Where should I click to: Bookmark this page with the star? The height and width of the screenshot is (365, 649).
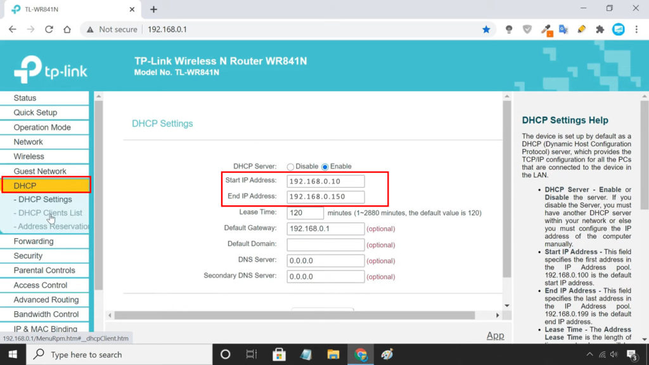point(486,29)
